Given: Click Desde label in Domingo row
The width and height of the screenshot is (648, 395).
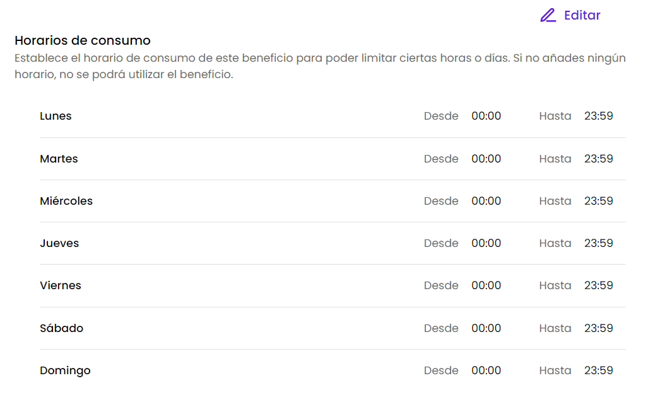Looking at the screenshot, I should pos(441,370).
